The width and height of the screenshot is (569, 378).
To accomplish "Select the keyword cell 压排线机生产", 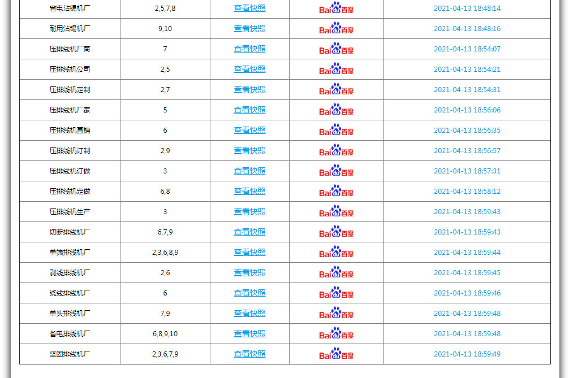I will click(70, 211).
